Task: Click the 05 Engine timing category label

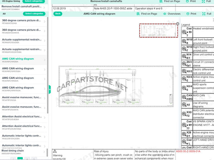Action: tap(11, 1)
